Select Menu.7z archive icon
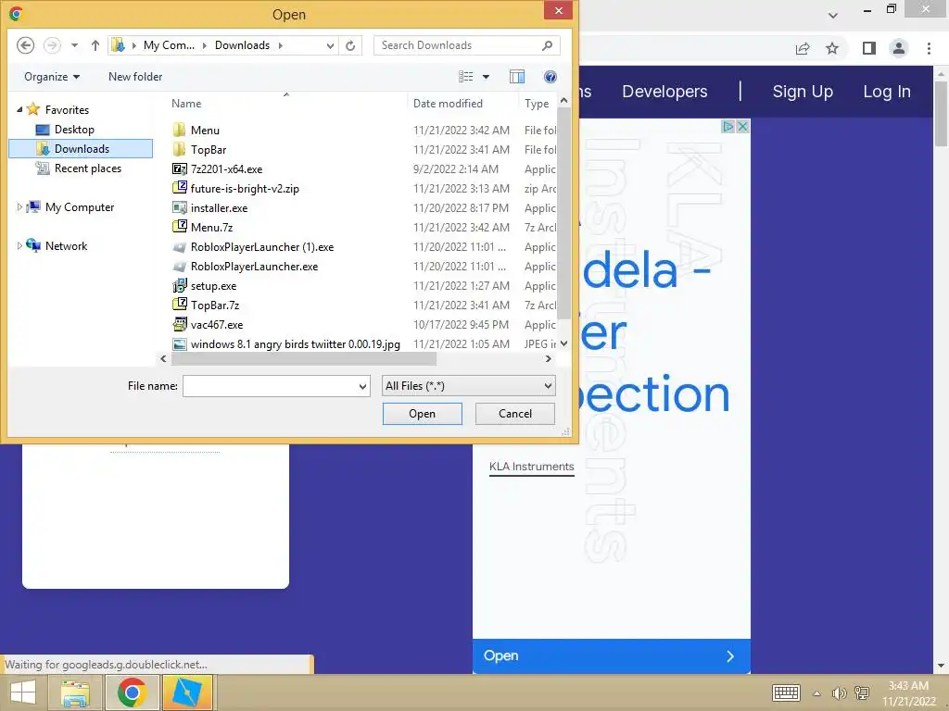949x711 pixels. point(179,227)
